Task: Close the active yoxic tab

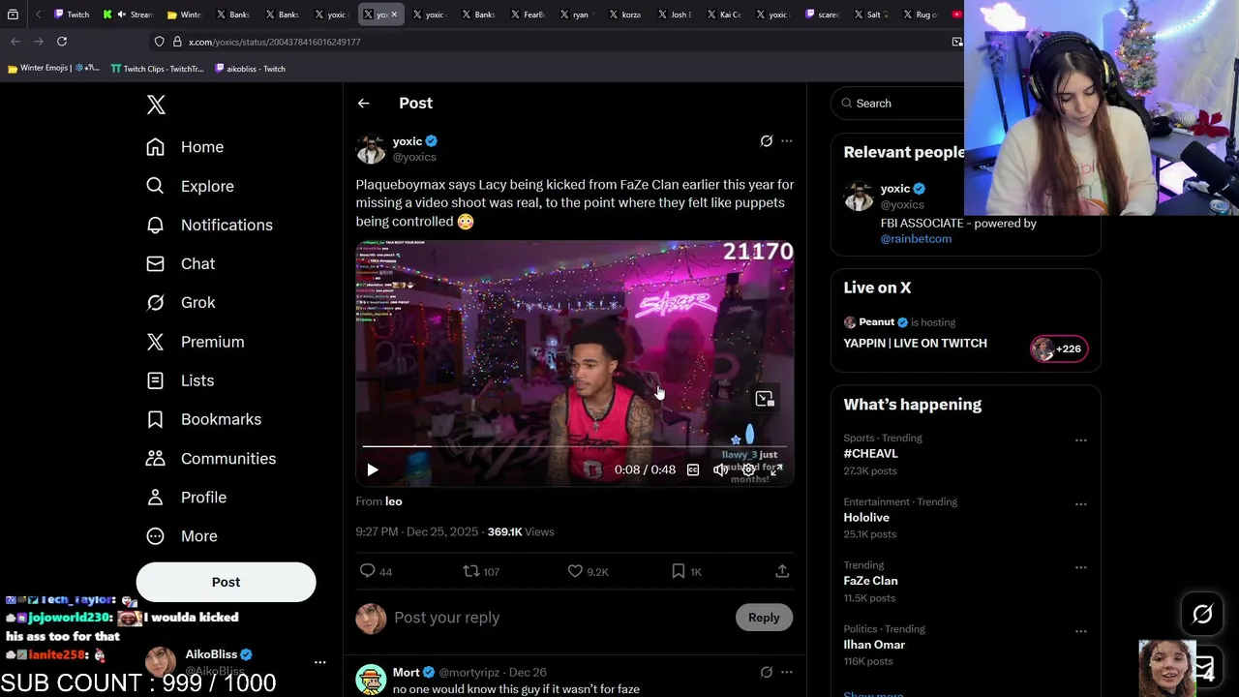Action: pos(394,15)
